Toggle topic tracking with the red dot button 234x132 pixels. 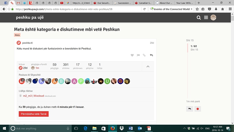point(198,109)
